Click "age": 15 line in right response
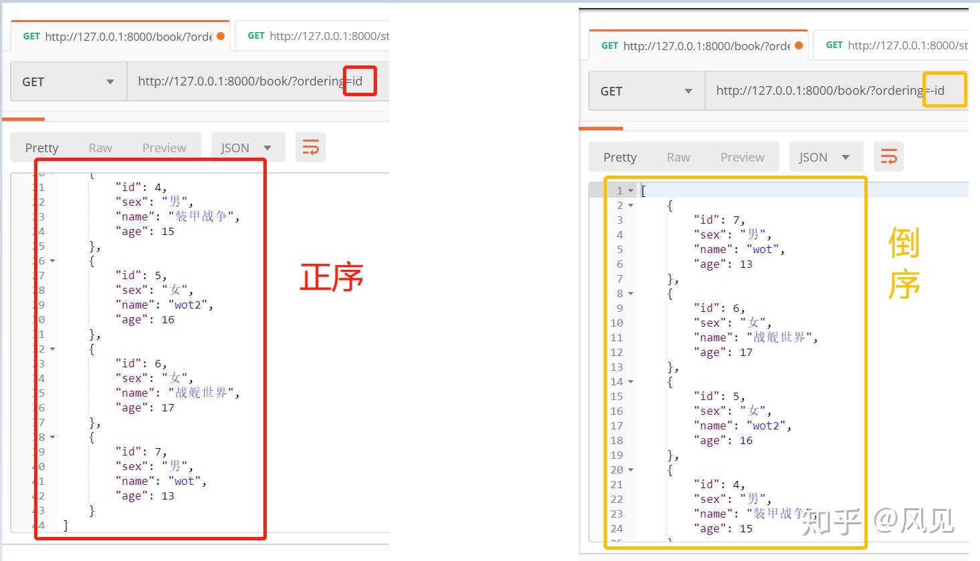Screen dimensions: 980x561 pyautogui.click(x=723, y=529)
